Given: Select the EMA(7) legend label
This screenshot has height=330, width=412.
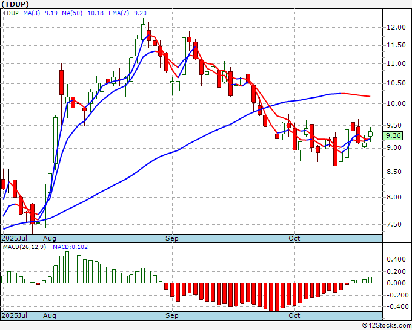Looking at the screenshot, I should click(119, 13).
